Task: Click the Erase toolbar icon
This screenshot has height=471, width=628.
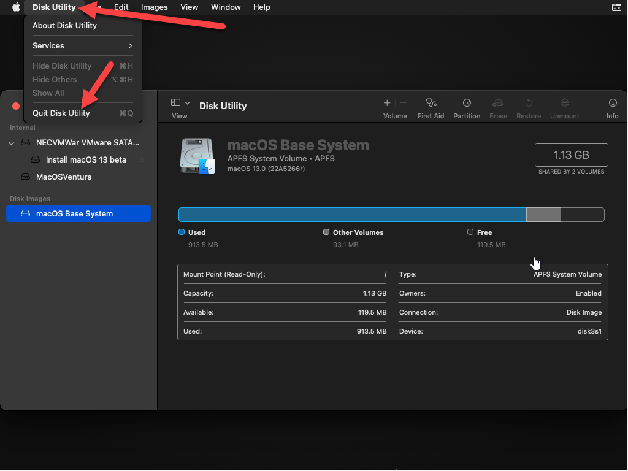Action: pos(498,104)
